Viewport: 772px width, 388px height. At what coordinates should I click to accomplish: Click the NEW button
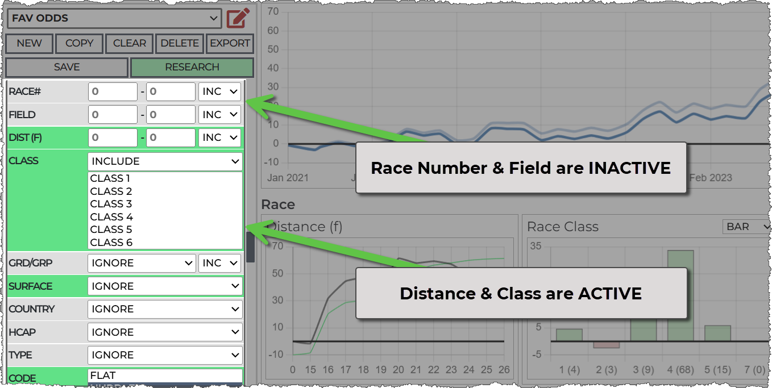coord(29,43)
